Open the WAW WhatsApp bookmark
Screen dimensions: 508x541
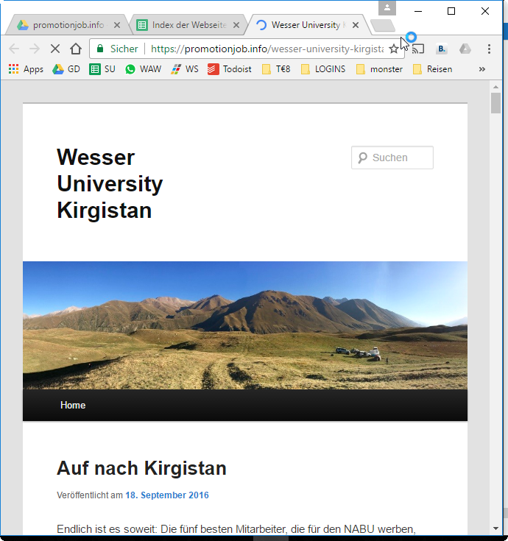point(143,69)
